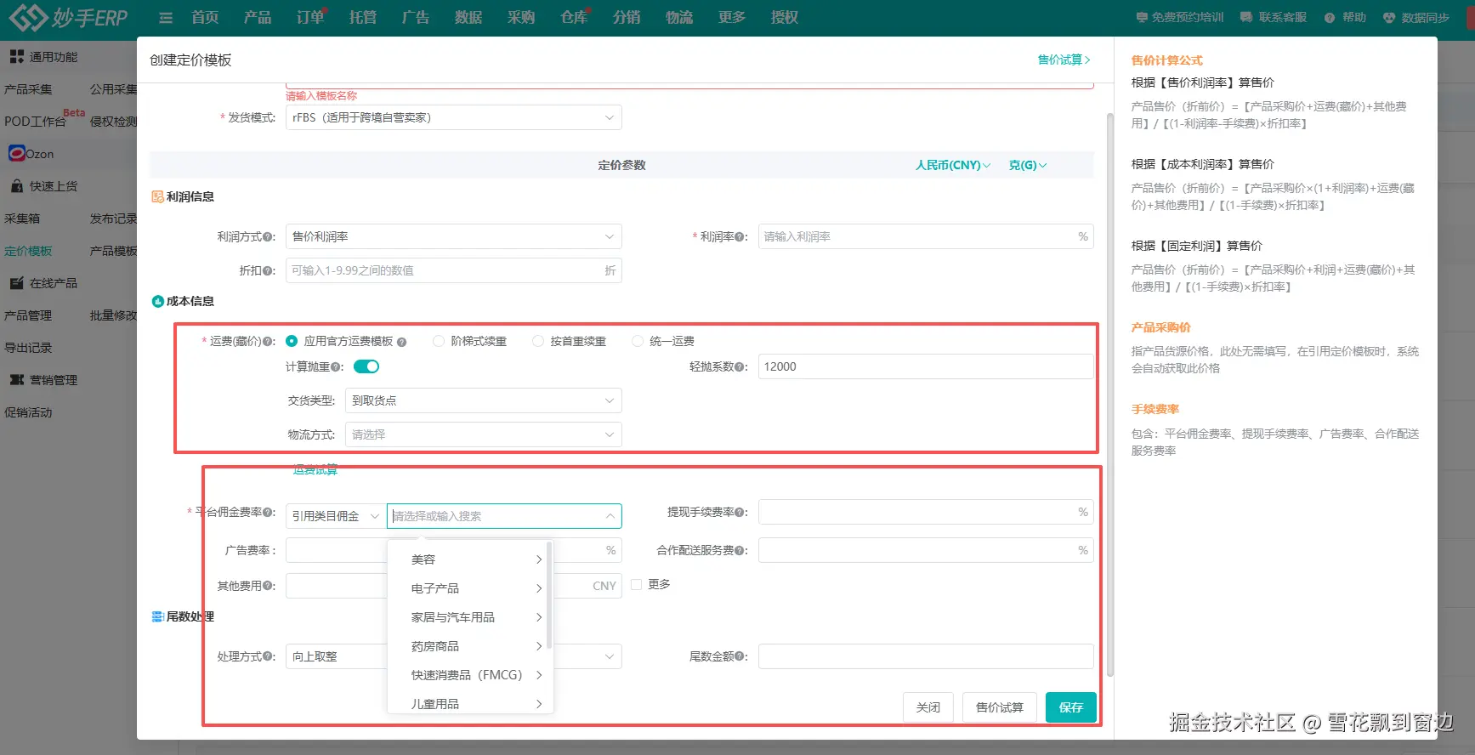Open the 交货类型 到取货点 dropdown
1475x755 pixels.
point(483,400)
